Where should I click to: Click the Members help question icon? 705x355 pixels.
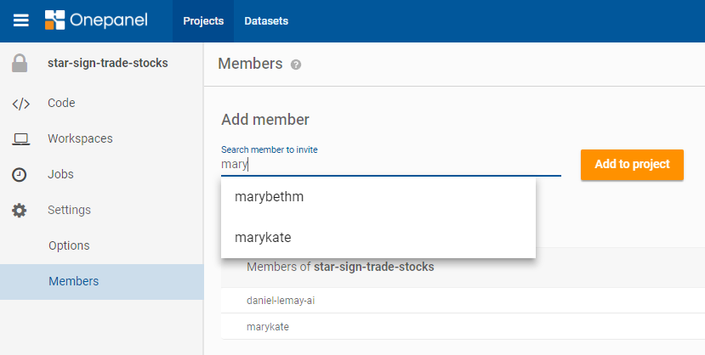(x=296, y=65)
